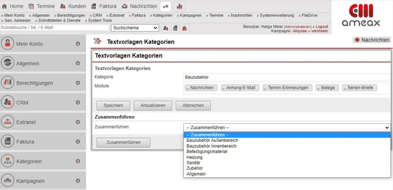393x190 pixels.
Task: Click the document search icon beside Suchschema
Action: coord(175,28)
